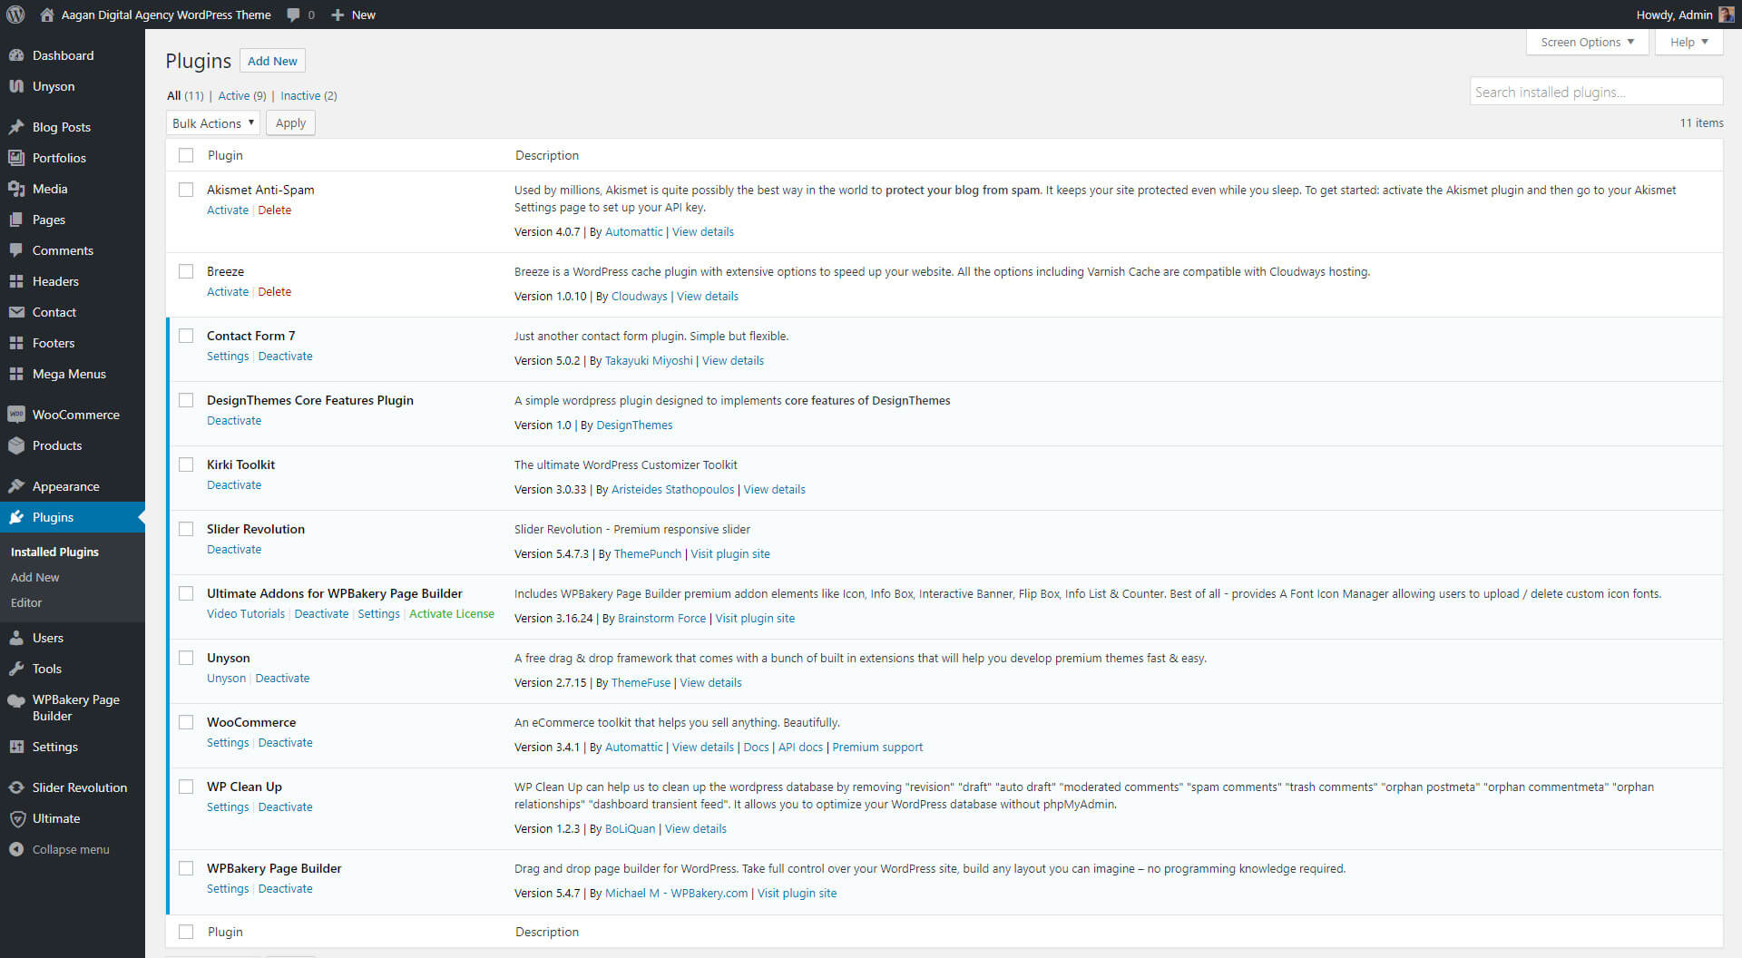This screenshot has height=958, width=1742.
Task: Click the Headers grid icon
Action: (16, 281)
